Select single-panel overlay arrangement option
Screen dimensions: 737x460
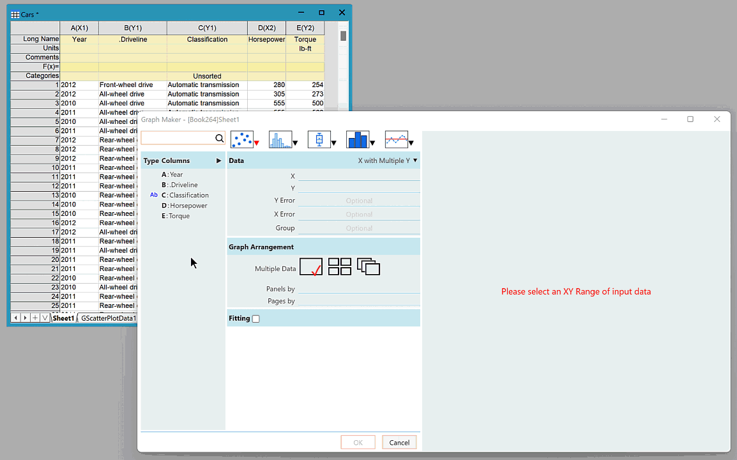(311, 267)
